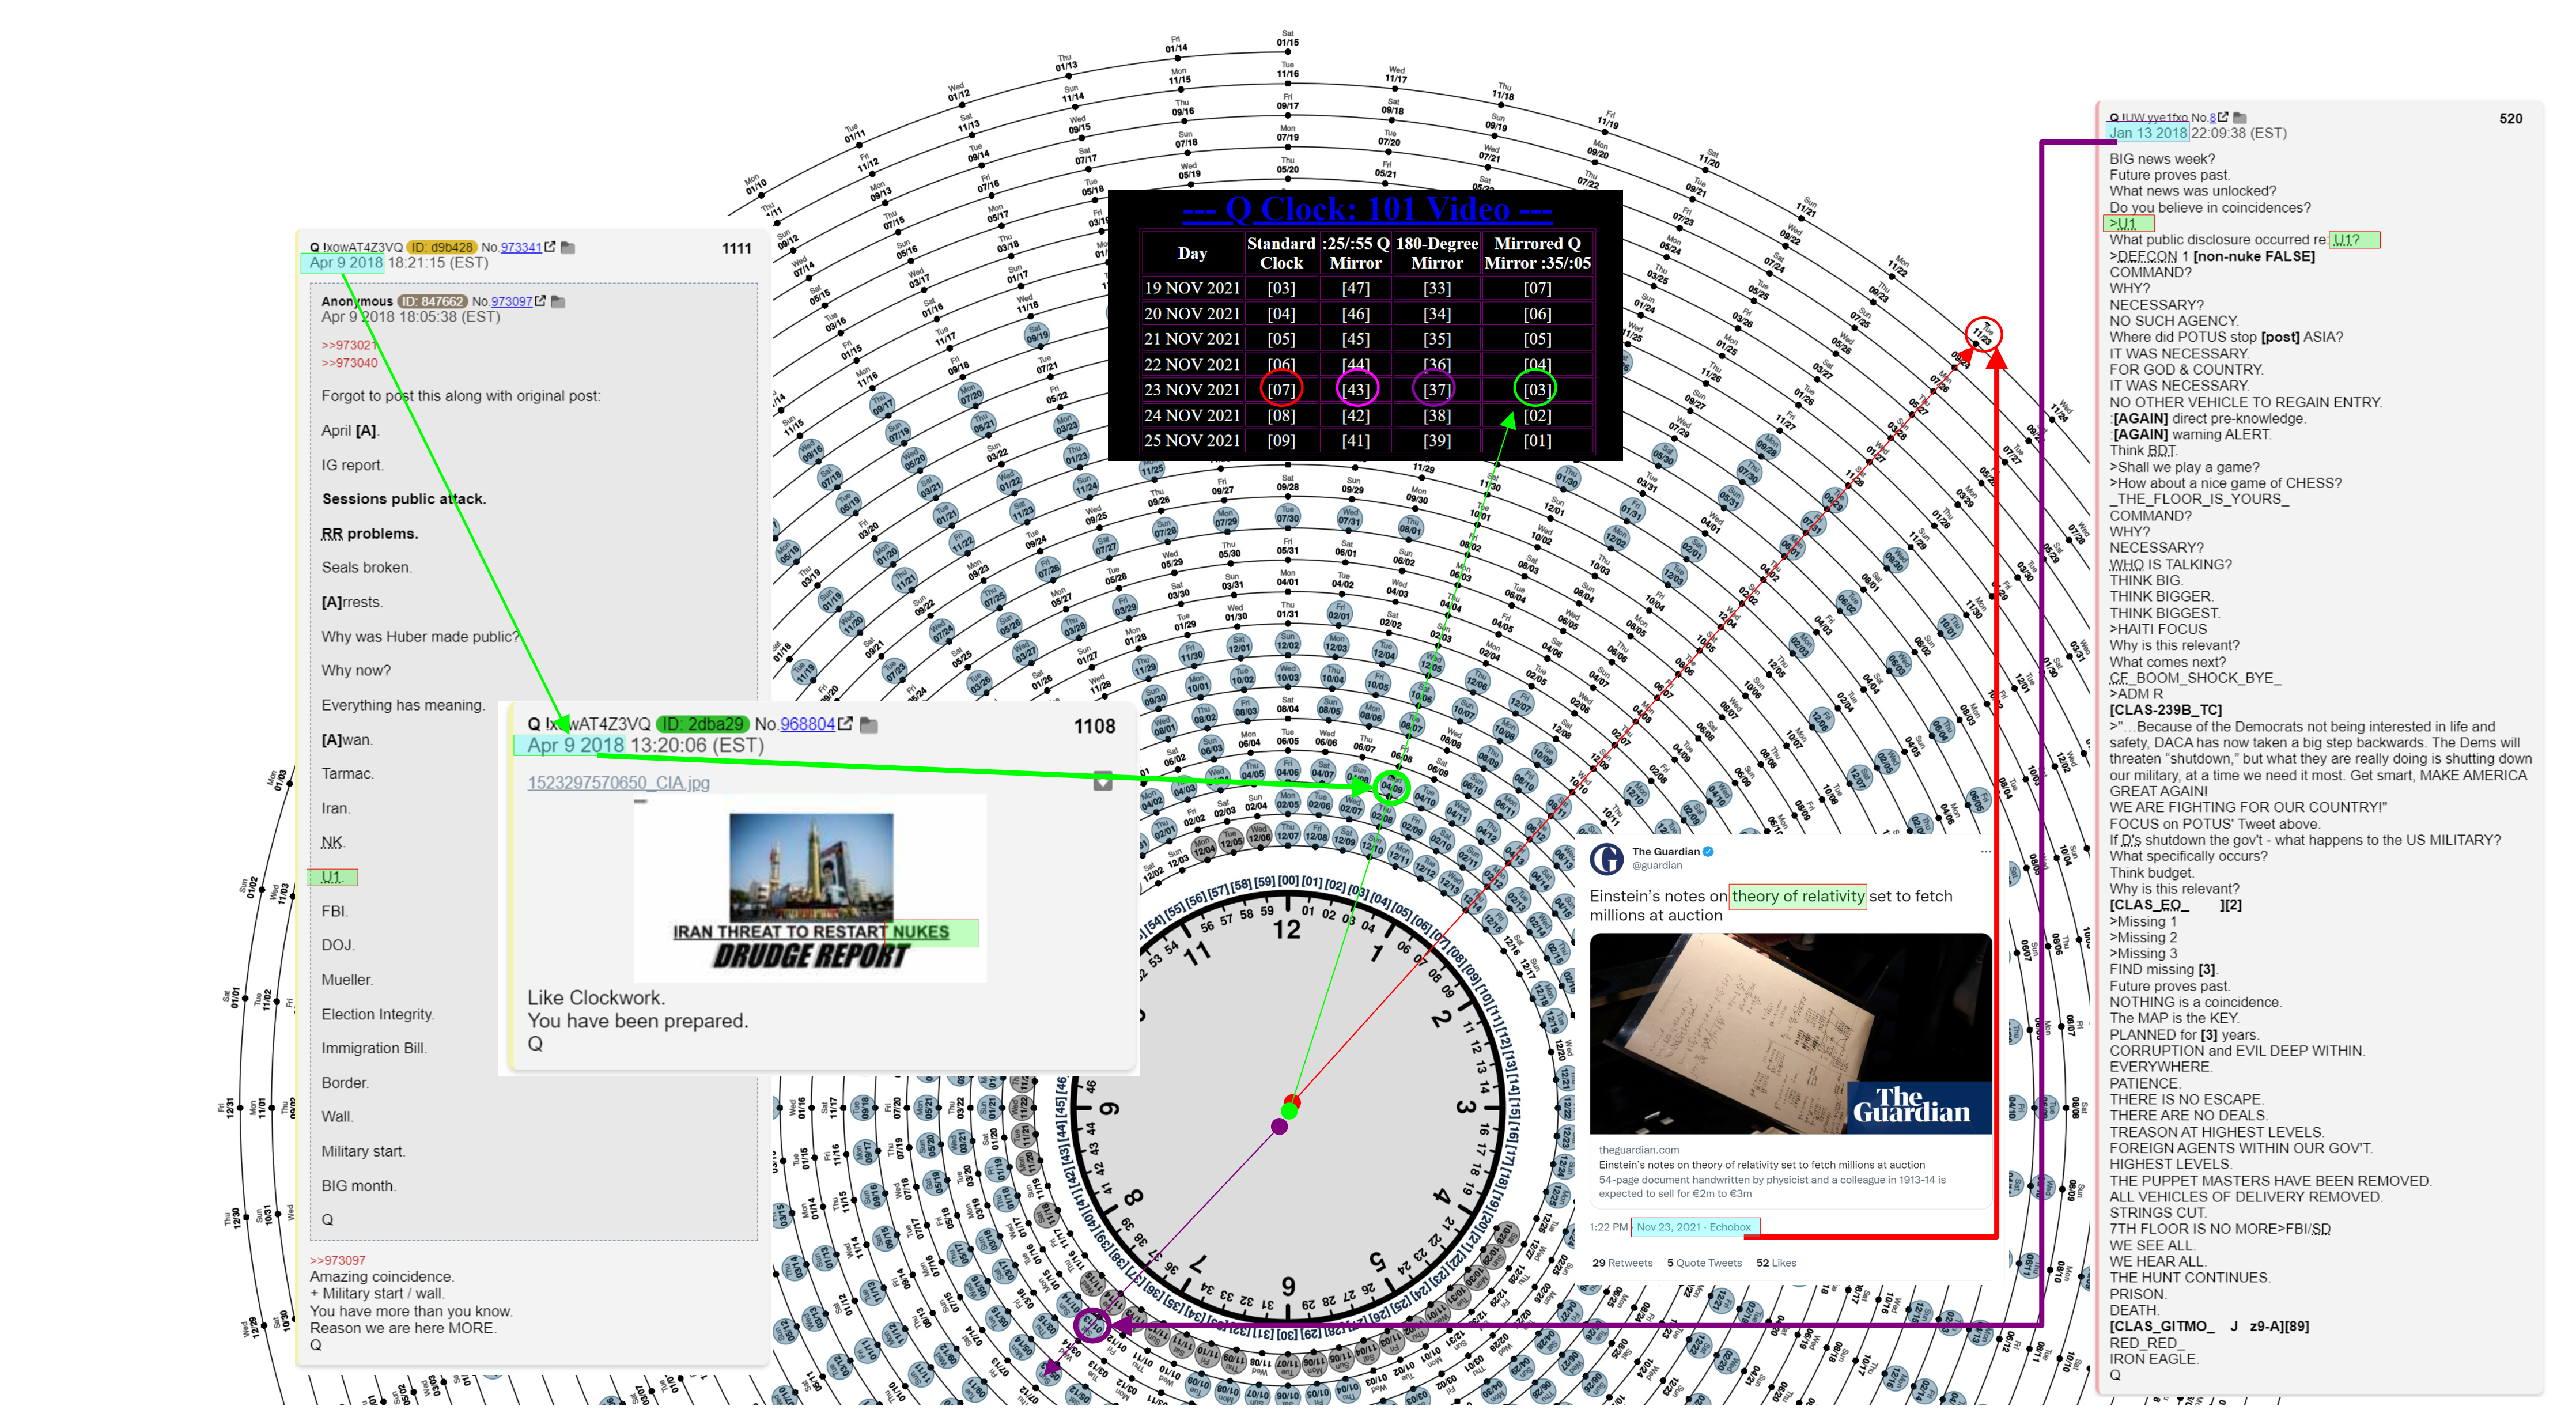Click @guardian handle in tweet

[x=1657, y=865]
